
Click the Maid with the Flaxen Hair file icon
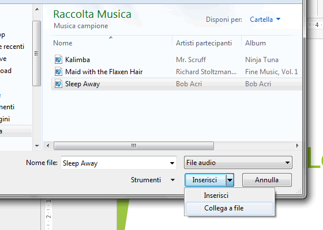click(58, 72)
